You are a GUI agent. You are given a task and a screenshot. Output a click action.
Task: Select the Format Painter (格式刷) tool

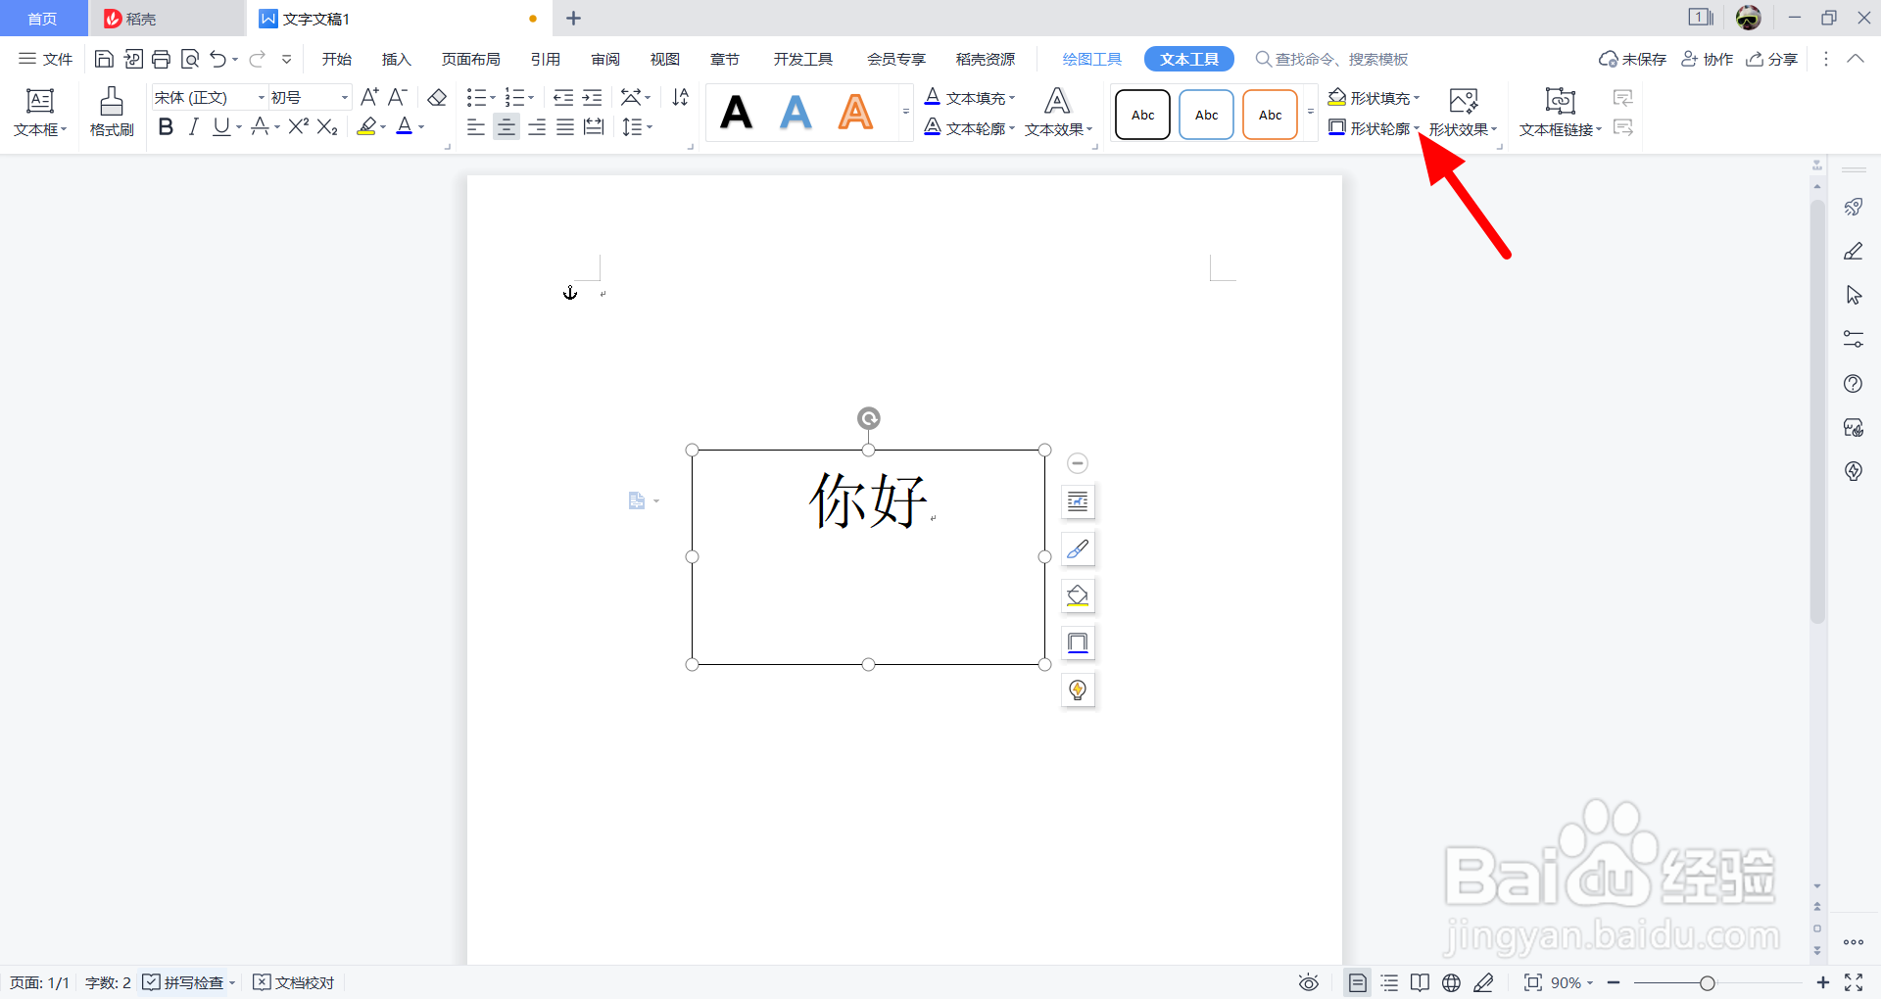[112, 112]
